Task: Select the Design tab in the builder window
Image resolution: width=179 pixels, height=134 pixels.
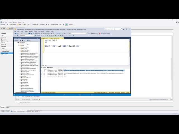Action: 3,28
